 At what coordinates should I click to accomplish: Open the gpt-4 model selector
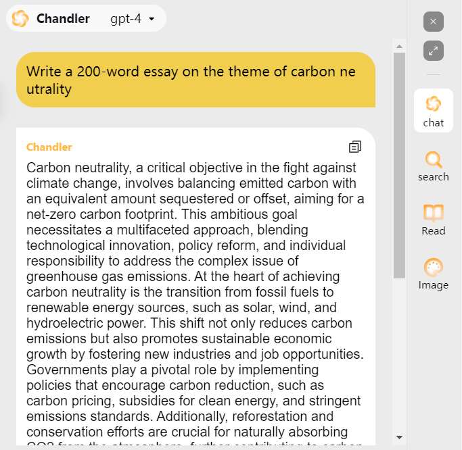click(132, 19)
